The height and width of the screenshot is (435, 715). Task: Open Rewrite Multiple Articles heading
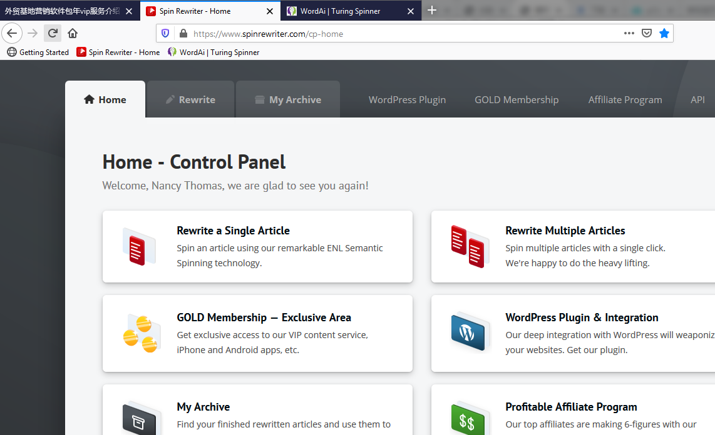[565, 231]
